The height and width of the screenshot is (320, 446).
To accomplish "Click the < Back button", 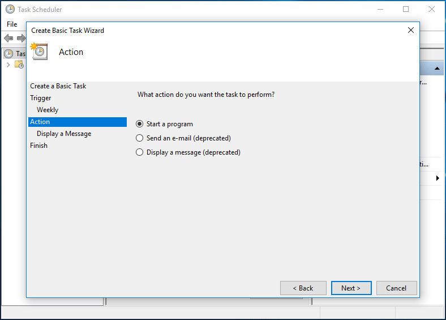I will tap(303, 288).
